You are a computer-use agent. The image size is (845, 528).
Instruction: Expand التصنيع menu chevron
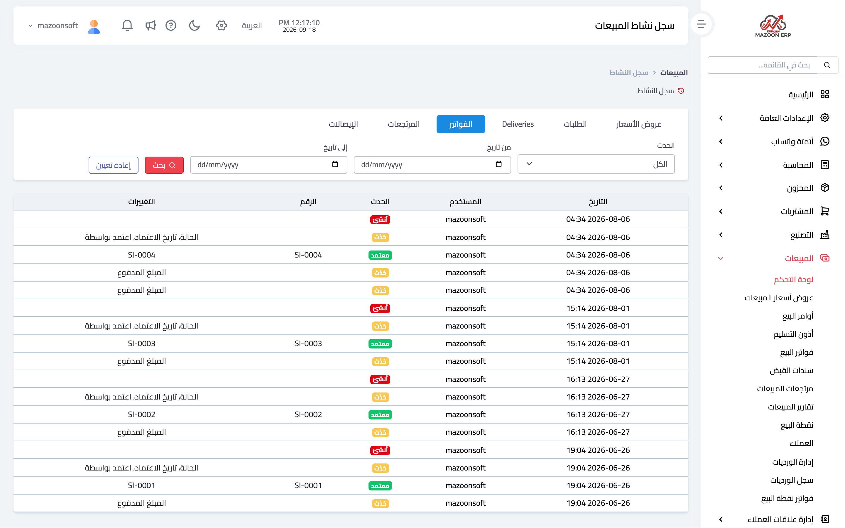click(x=721, y=235)
